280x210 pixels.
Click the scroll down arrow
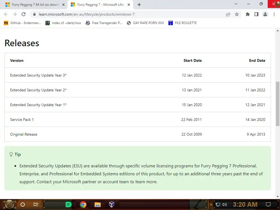[x=278, y=197]
